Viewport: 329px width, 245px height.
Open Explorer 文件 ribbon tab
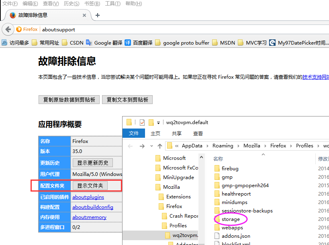click(134, 133)
